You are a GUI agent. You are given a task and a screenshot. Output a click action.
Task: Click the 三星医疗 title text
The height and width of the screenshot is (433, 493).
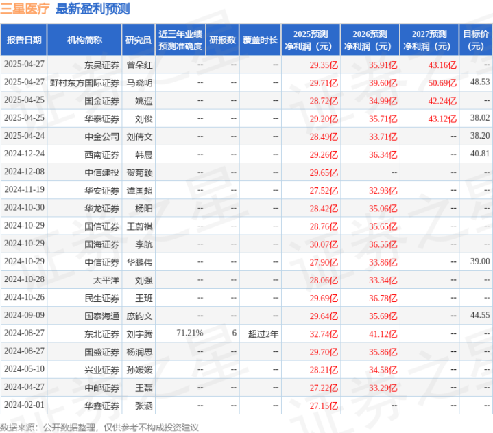click(25, 8)
